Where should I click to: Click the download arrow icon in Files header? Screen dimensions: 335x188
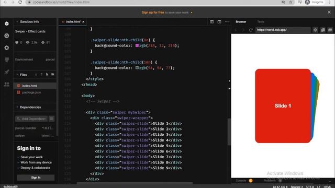[x=36, y=74]
